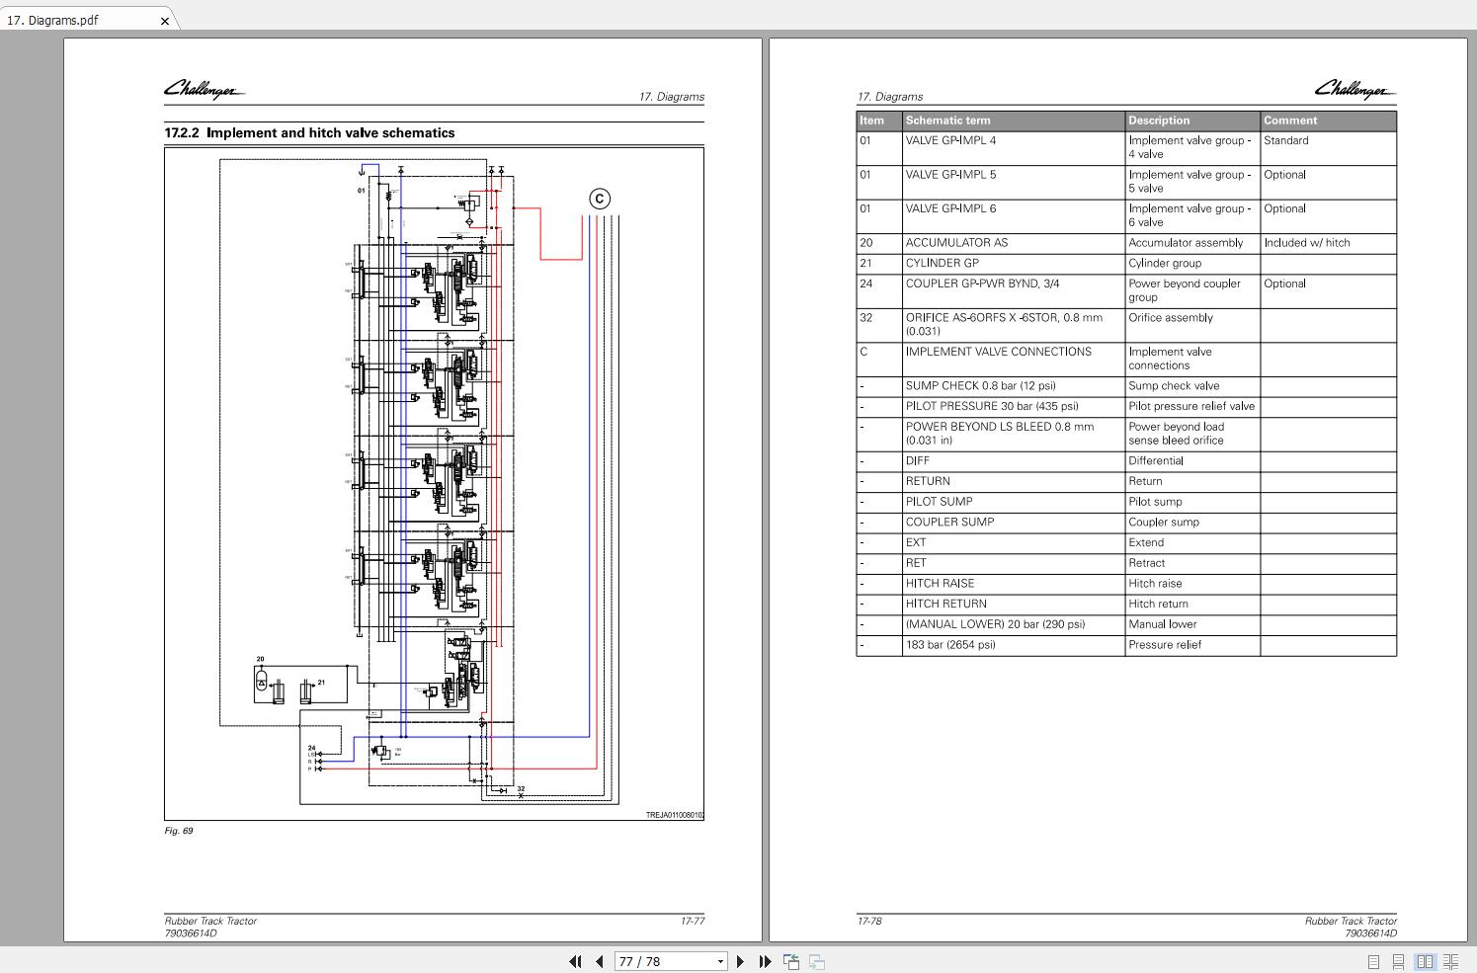Click the previous view navigation icon

tap(791, 961)
